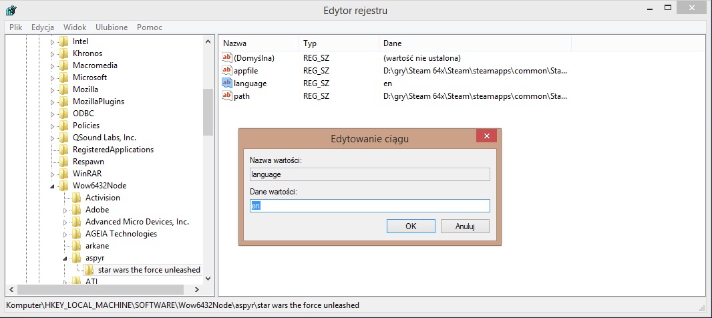This screenshot has height=318, width=712.
Task: Click the horizontal scrollbar right arrow
Action: coord(196,289)
